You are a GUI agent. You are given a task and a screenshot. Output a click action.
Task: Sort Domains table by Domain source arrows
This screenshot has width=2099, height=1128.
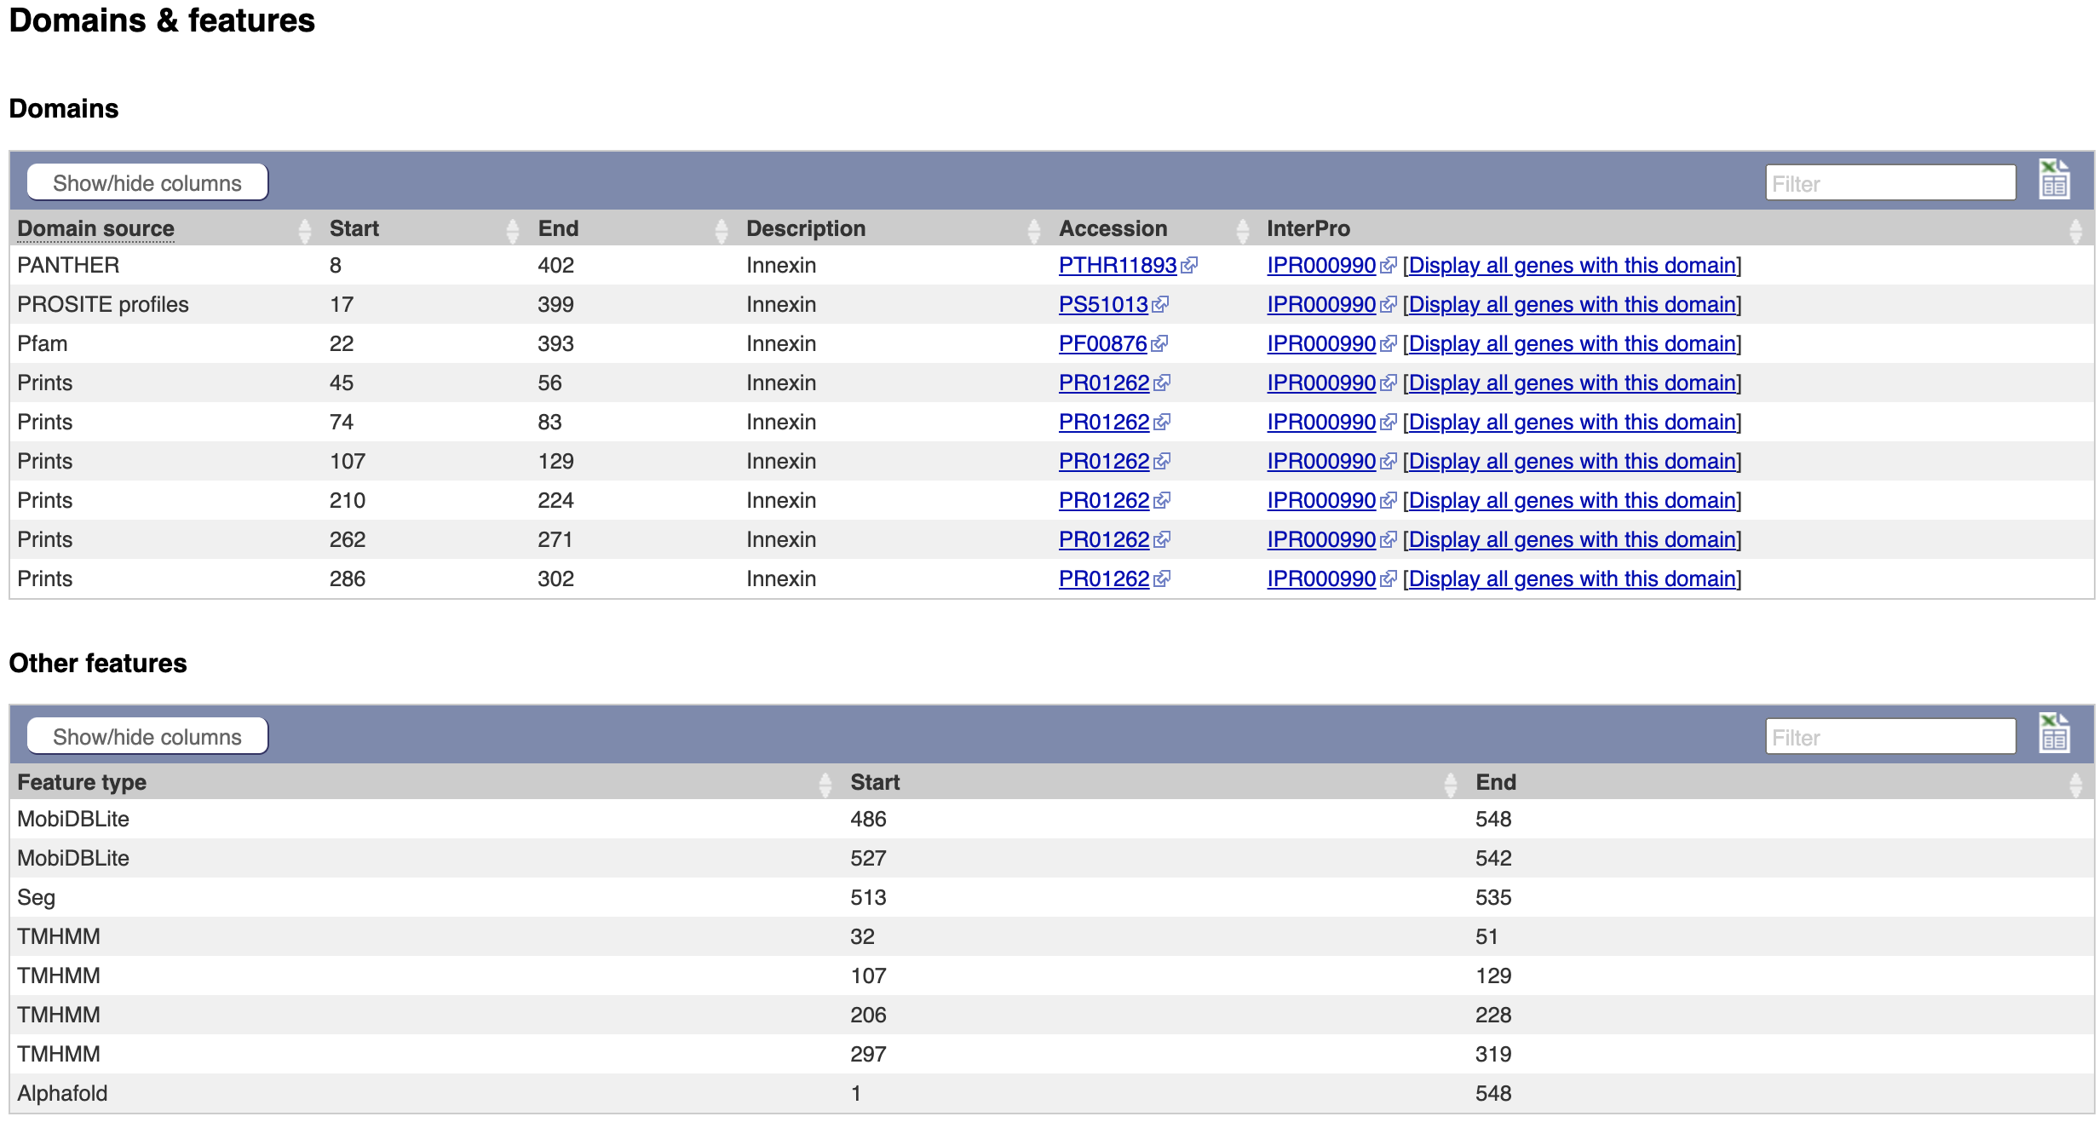tap(305, 230)
